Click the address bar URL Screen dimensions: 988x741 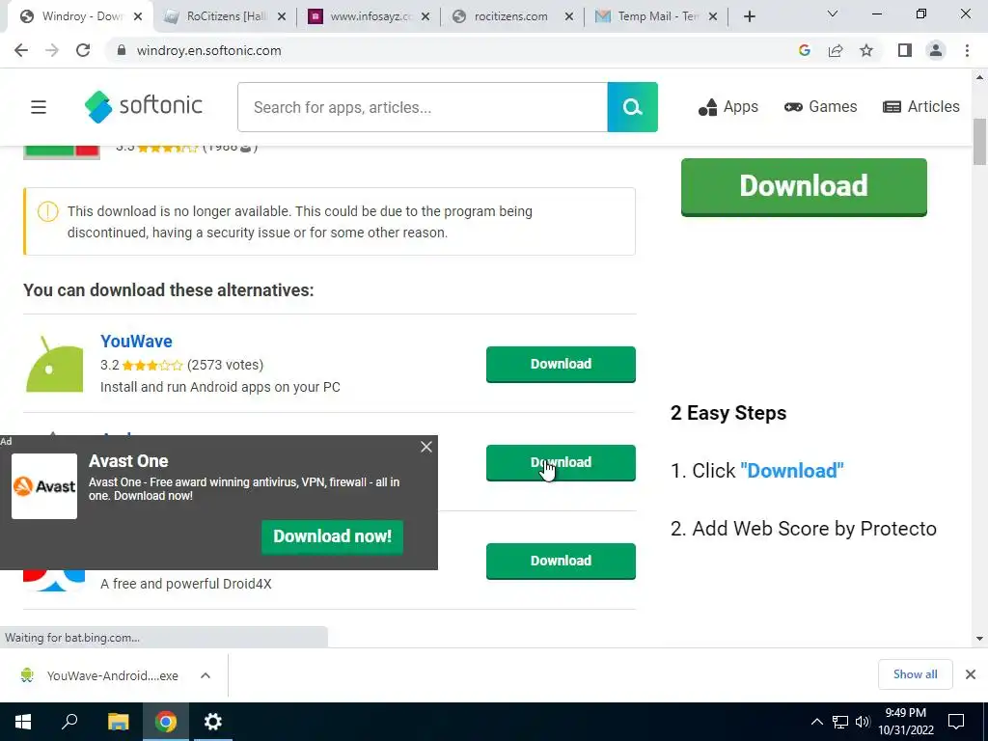click(x=209, y=50)
